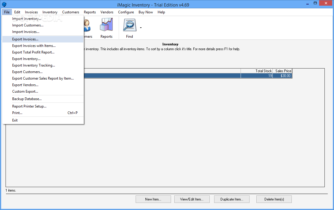Image resolution: width=334 pixels, height=210 pixels.
Task: Open the Reports toolbar icon
Action: tap(106, 28)
